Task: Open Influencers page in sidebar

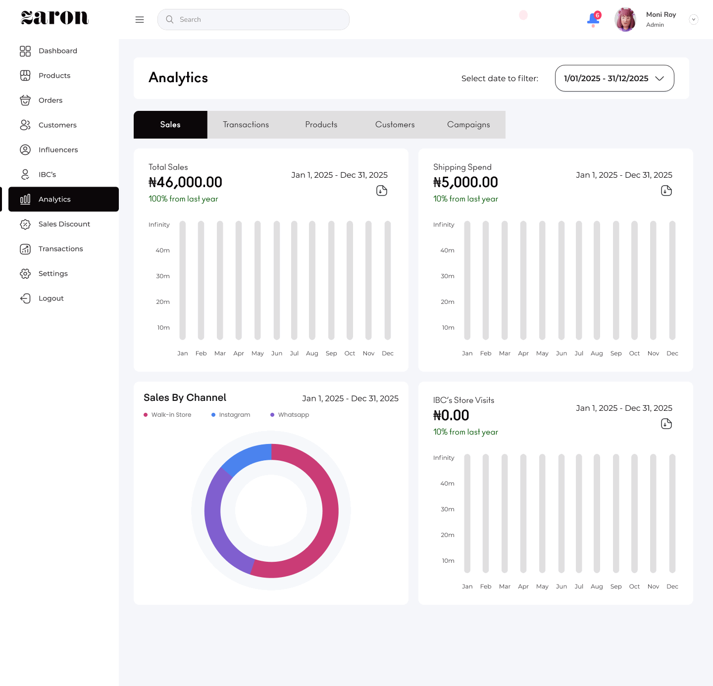Action: 63,150
